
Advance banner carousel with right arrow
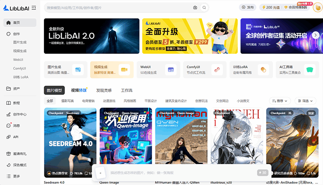pos(315,35)
